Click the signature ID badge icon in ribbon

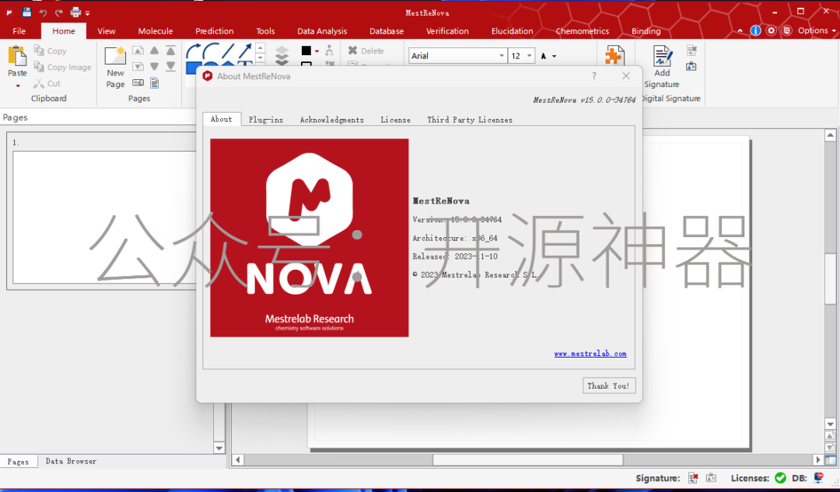pos(691,66)
